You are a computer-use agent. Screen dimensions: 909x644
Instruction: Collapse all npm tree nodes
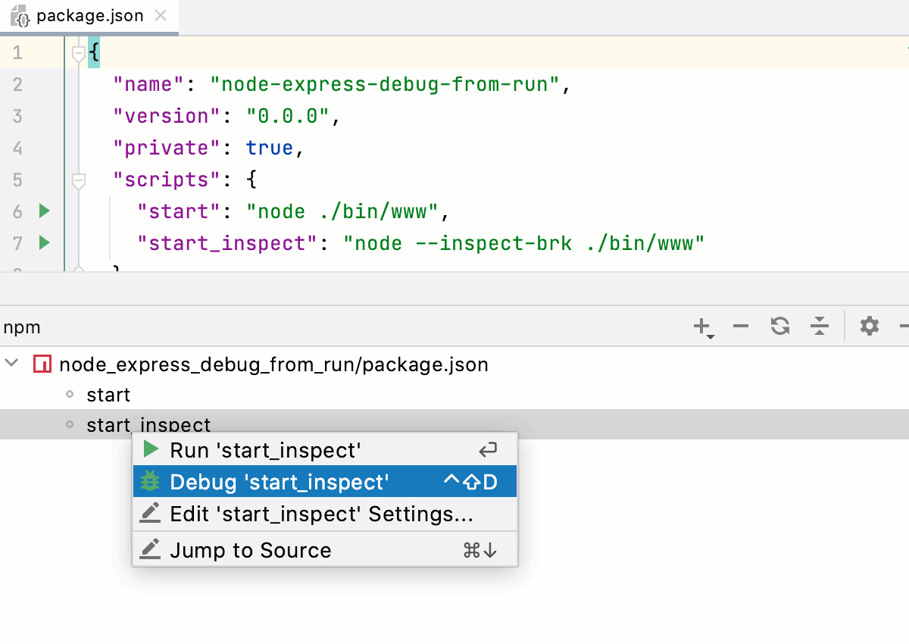(820, 327)
